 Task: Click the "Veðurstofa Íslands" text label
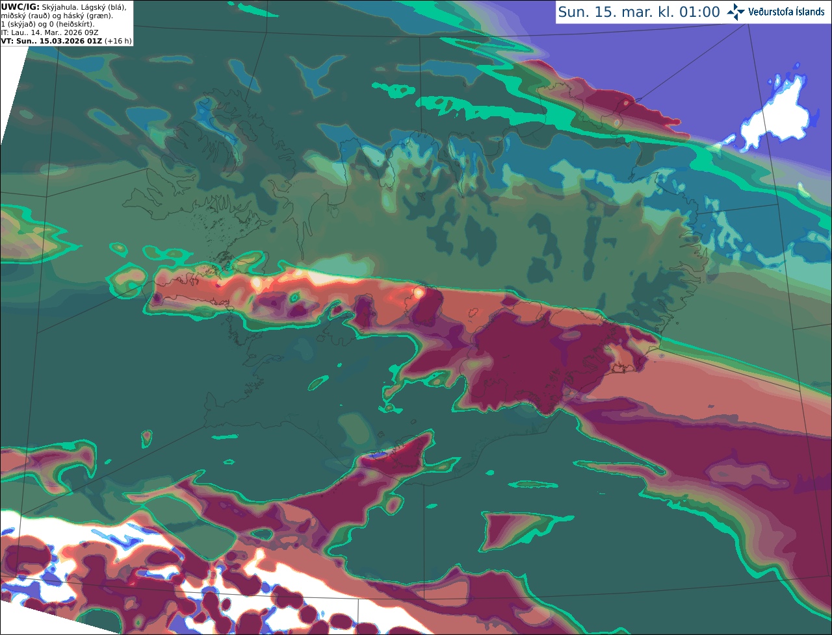click(786, 12)
